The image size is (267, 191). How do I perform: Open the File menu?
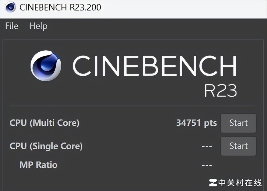(12, 26)
